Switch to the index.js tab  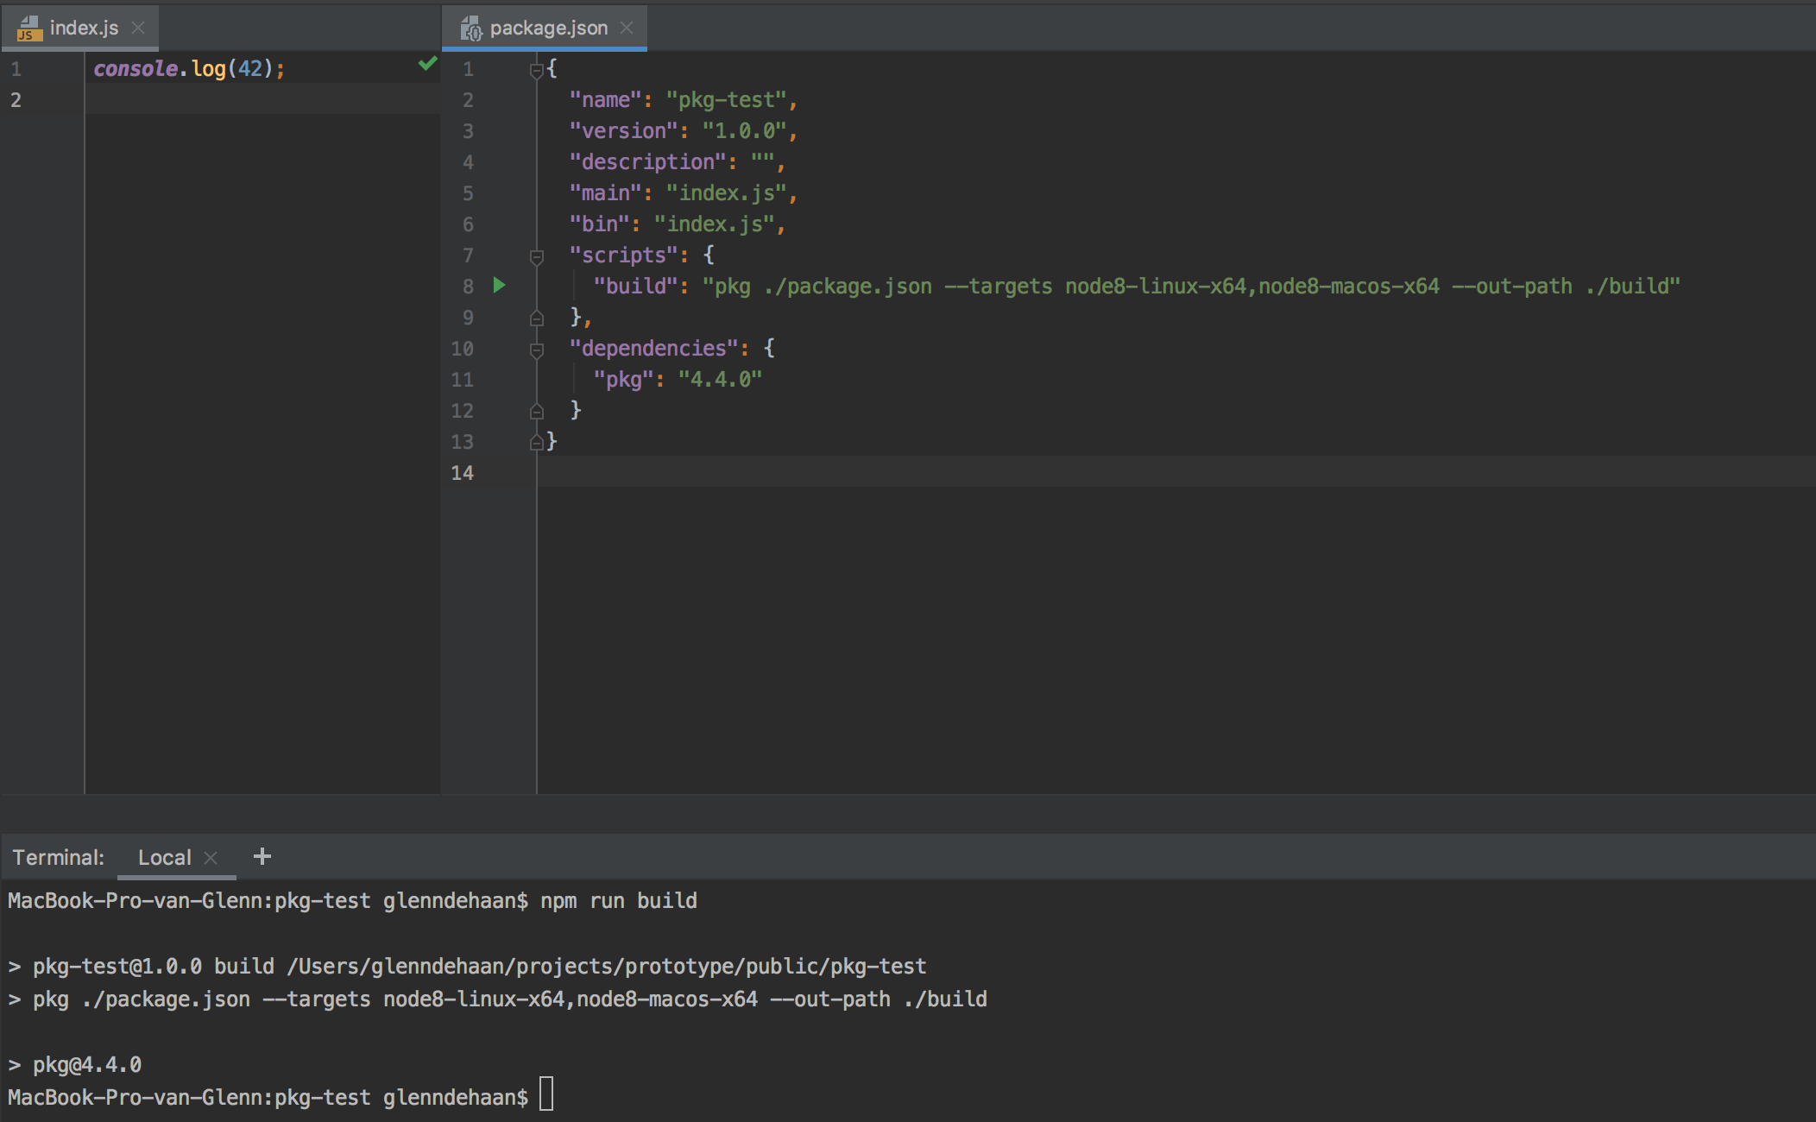84,28
